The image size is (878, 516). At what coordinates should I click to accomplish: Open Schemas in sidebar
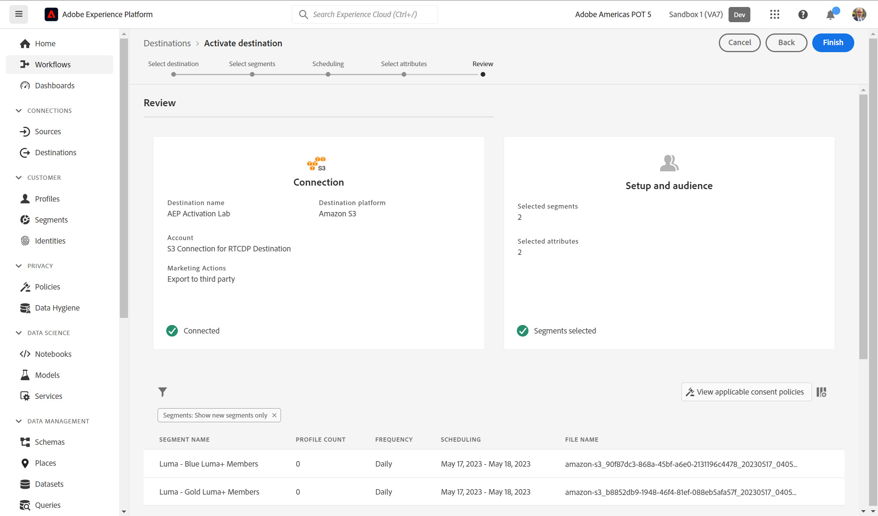click(x=60, y=442)
